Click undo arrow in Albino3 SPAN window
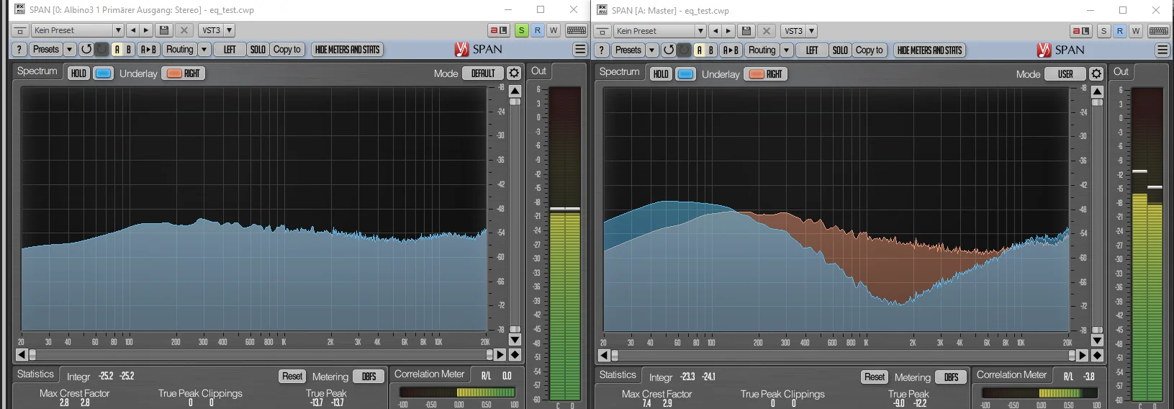 pos(86,50)
